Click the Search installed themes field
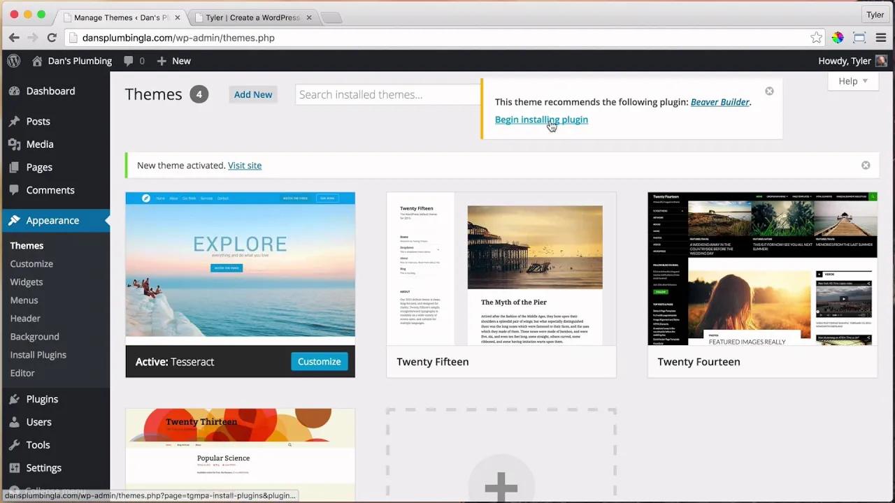 [x=388, y=94]
